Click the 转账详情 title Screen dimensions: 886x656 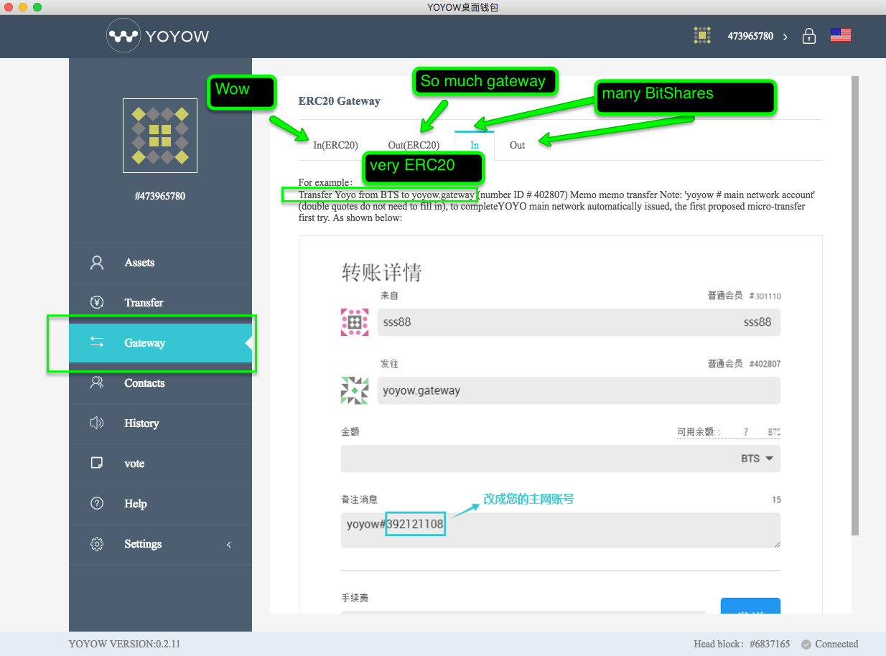pos(381,273)
